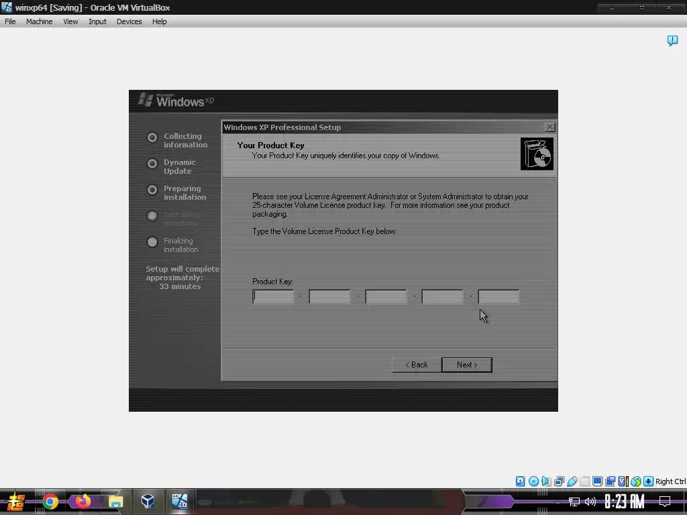The height and width of the screenshot is (515, 687).
Task: Maximize the VirtualBox window
Action: click(641, 7)
